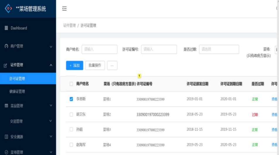Click 查看 link in 李思斯 row
The image size is (279, 155).
(274, 99)
